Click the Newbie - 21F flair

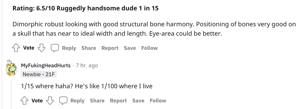point(39,74)
